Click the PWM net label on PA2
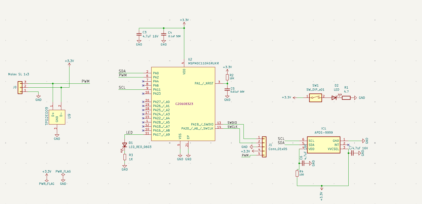The height and width of the screenshot is (204, 422). pyautogui.click(x=123, y=75)
